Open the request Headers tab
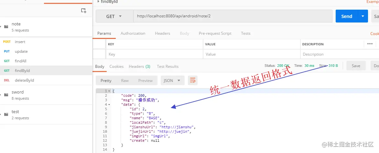The width and height of the screenshot is (379, 153). pyautogui.click(x=162, y=33)
